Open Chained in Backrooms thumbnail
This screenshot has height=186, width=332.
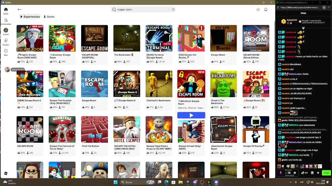pos(159,84)
